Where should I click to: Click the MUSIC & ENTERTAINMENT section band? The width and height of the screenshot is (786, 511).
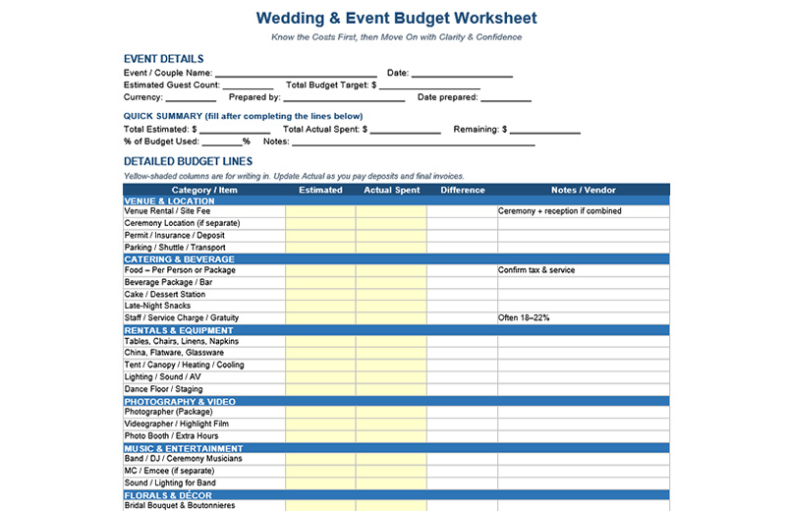(396, 449)
